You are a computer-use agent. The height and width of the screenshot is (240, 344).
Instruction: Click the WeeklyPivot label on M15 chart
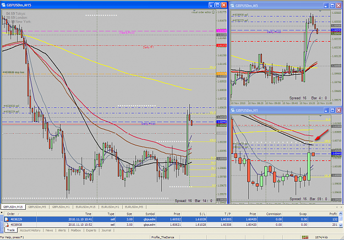[x=127, y=32]
